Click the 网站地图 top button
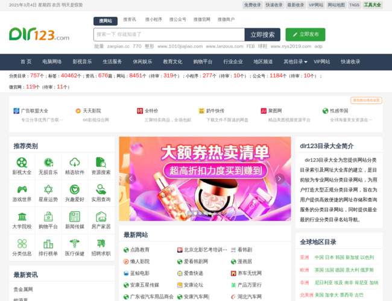This screenshot has height=301, width=392. pos(337,5)
